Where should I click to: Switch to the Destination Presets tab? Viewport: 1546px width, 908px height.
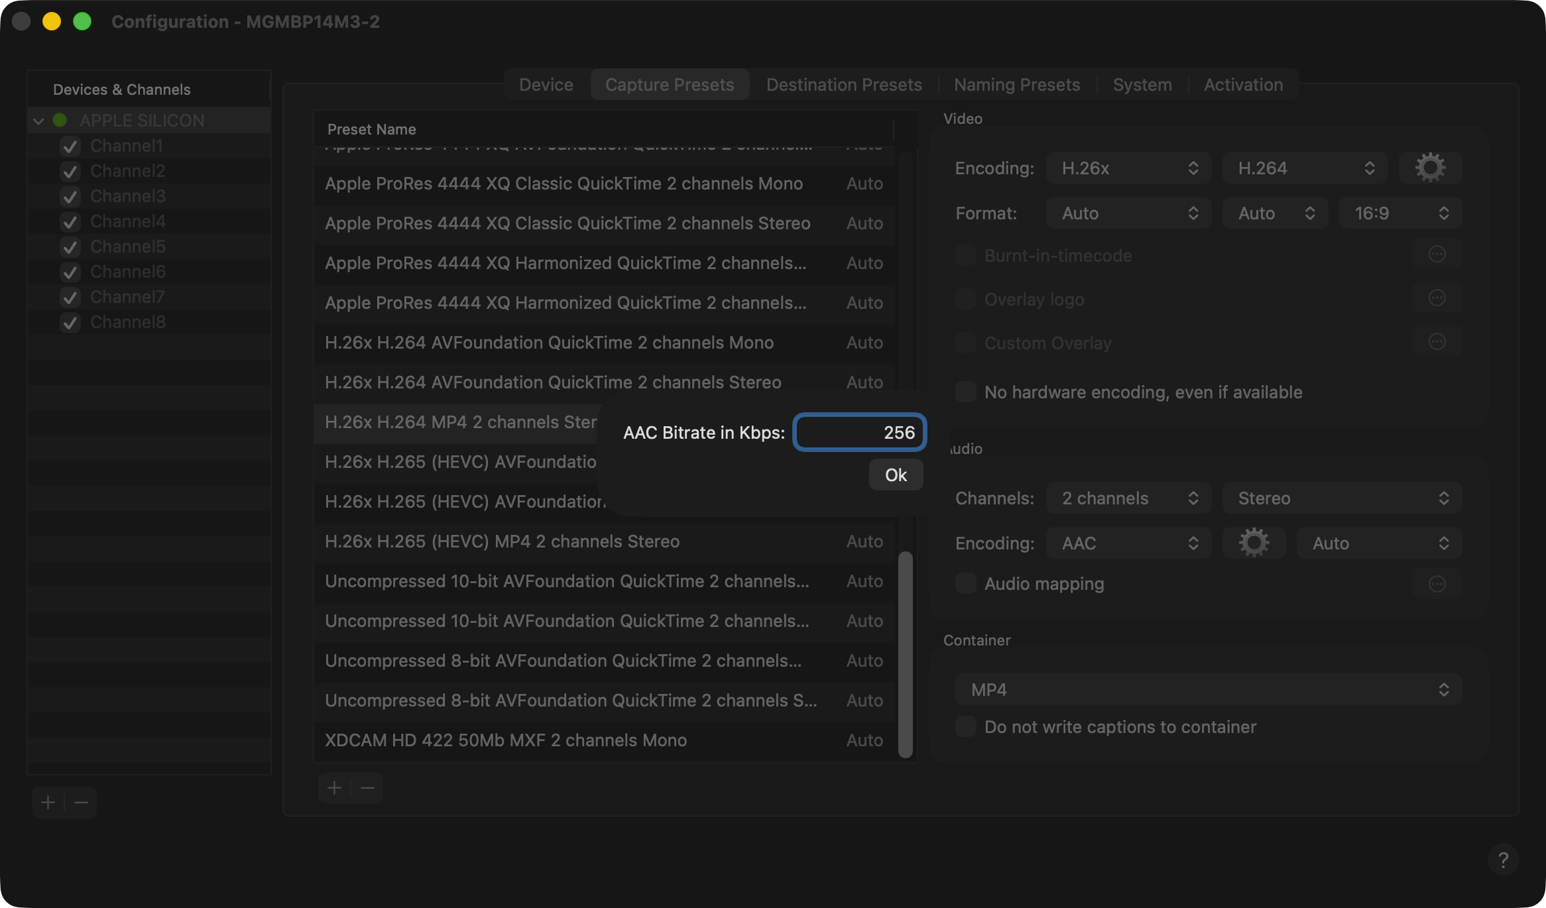pos(844,84)
